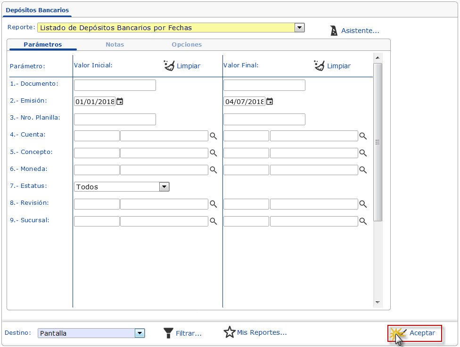Focus the final Cuenta code field
460x347 pixels.
click(x=246, y=136)
